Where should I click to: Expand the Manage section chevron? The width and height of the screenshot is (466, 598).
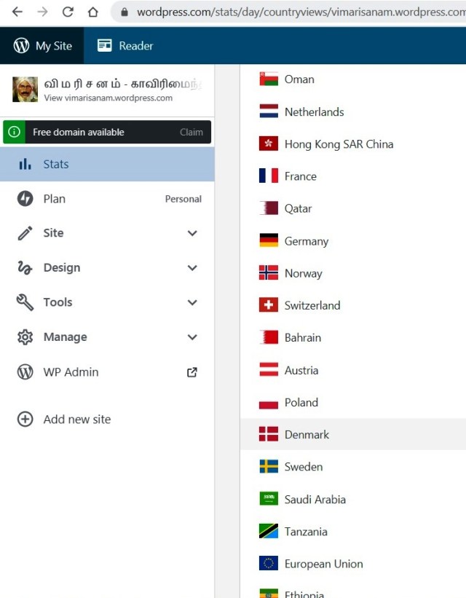point(192,337)
